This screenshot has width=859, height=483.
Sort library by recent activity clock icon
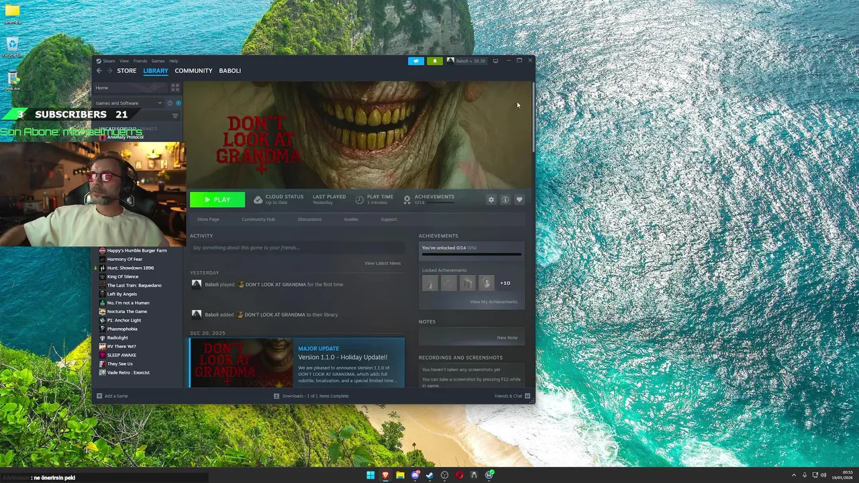pos(170,103)
